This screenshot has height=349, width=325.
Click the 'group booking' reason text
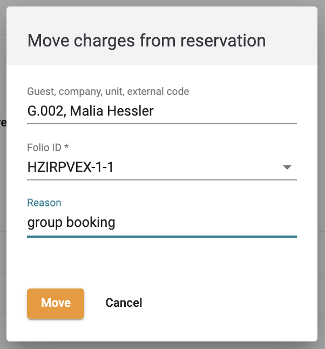pyautogui.click(x=71, y=223)
